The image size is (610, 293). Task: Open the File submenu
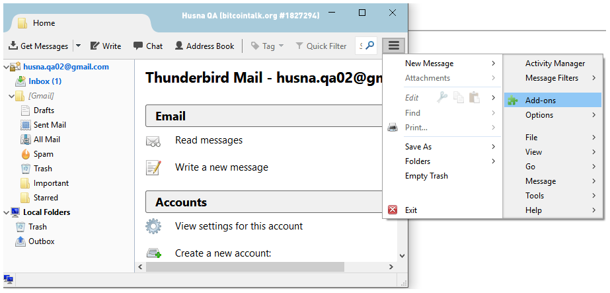(553, 138)
